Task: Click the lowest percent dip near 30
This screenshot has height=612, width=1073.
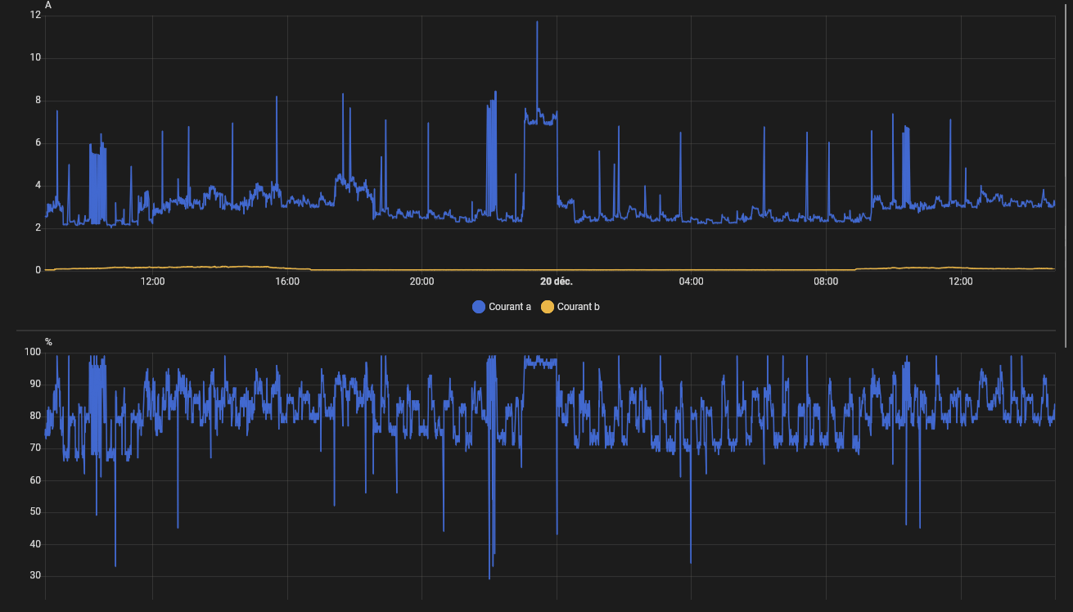Action: pos(489,578)
